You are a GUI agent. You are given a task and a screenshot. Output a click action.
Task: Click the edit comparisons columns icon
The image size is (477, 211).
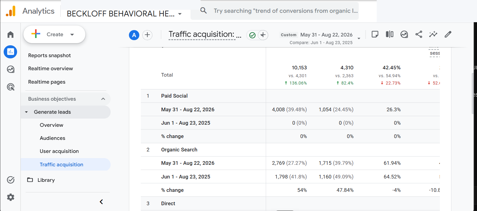coord(390,34)
